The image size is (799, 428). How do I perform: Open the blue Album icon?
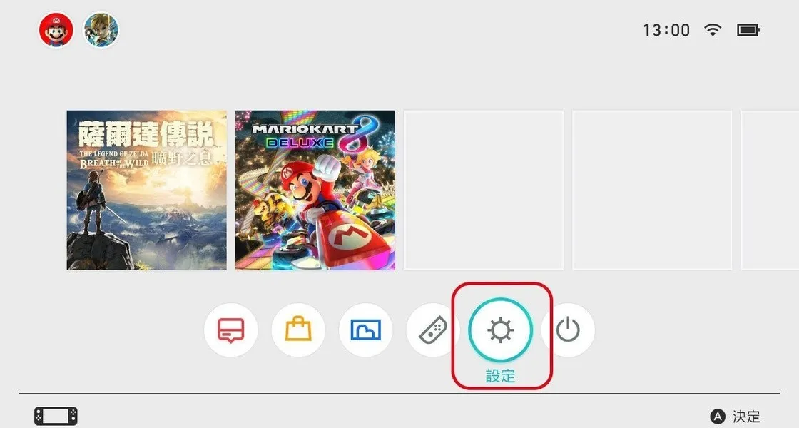365,330
